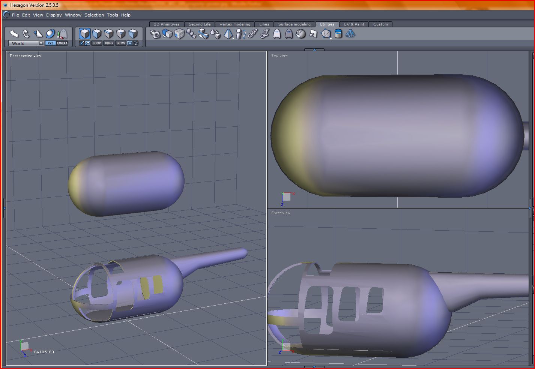535x369 pixels.
Task: Switch to Select Faces cube mode
Action: coord(97,34)
